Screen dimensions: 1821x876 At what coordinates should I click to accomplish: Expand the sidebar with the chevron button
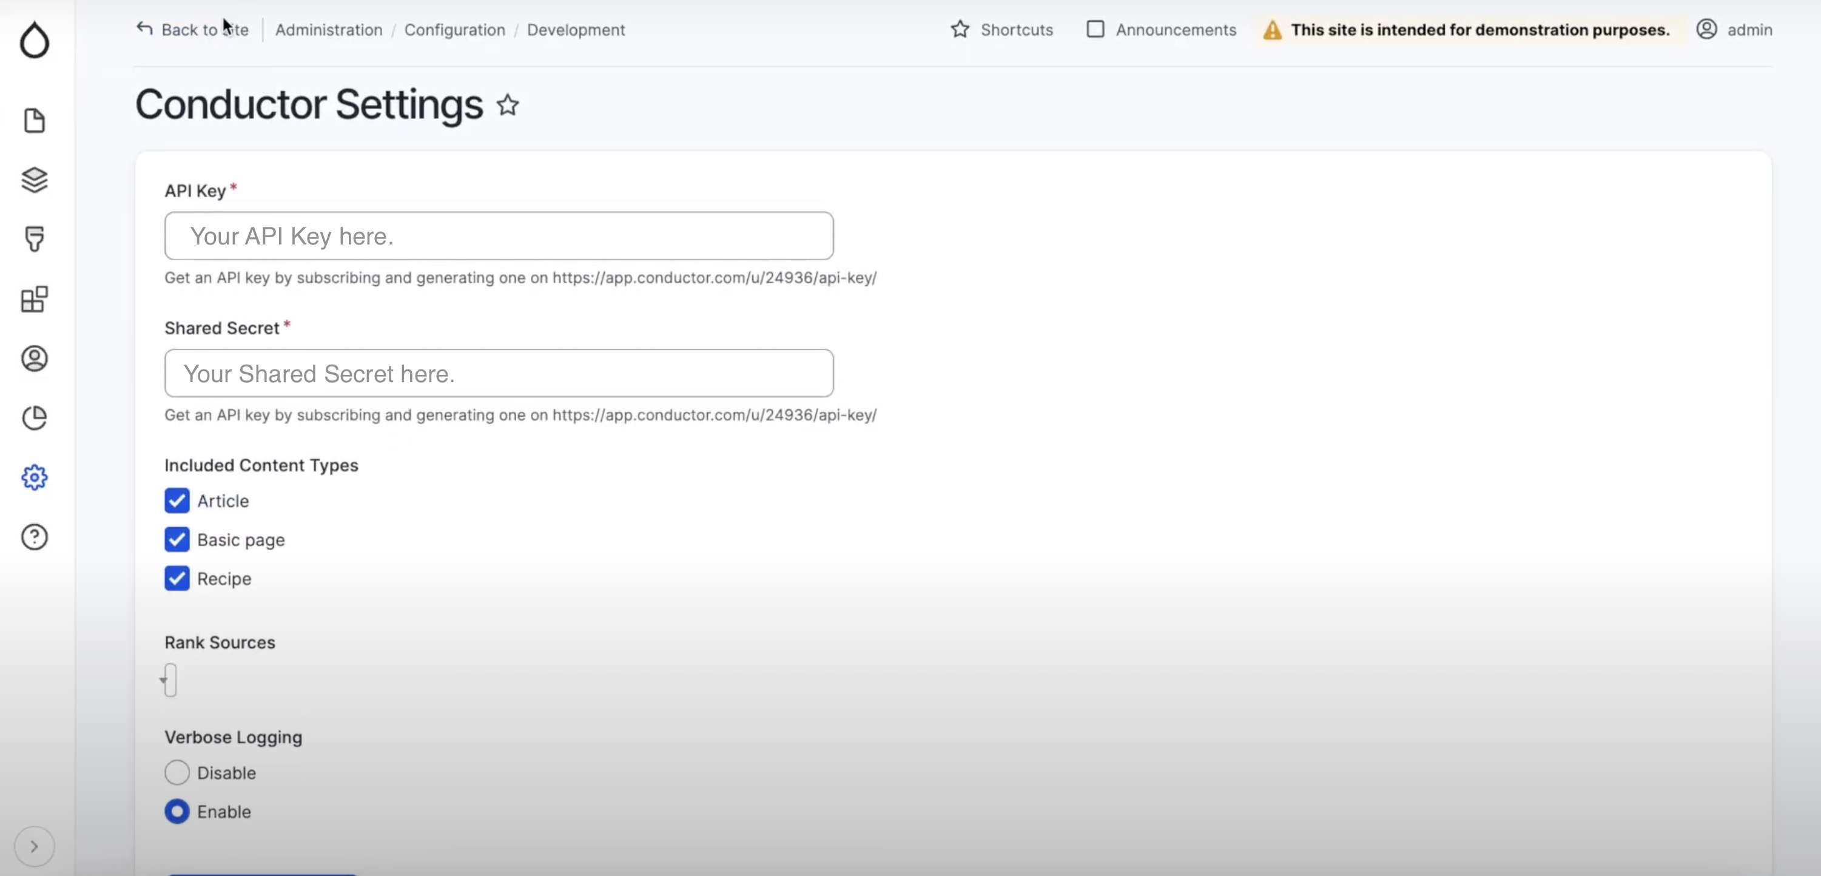34,846
